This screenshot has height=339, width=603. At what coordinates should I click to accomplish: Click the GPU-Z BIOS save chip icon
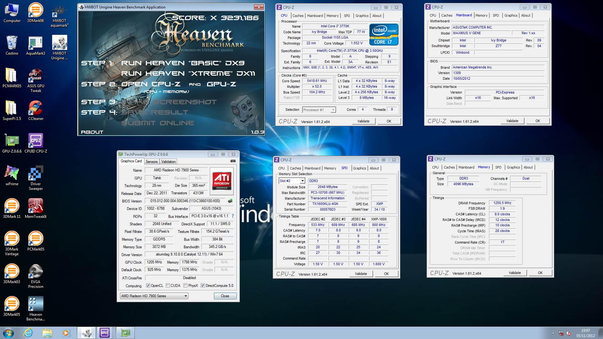pyautogui.click(x=230, y=201)
